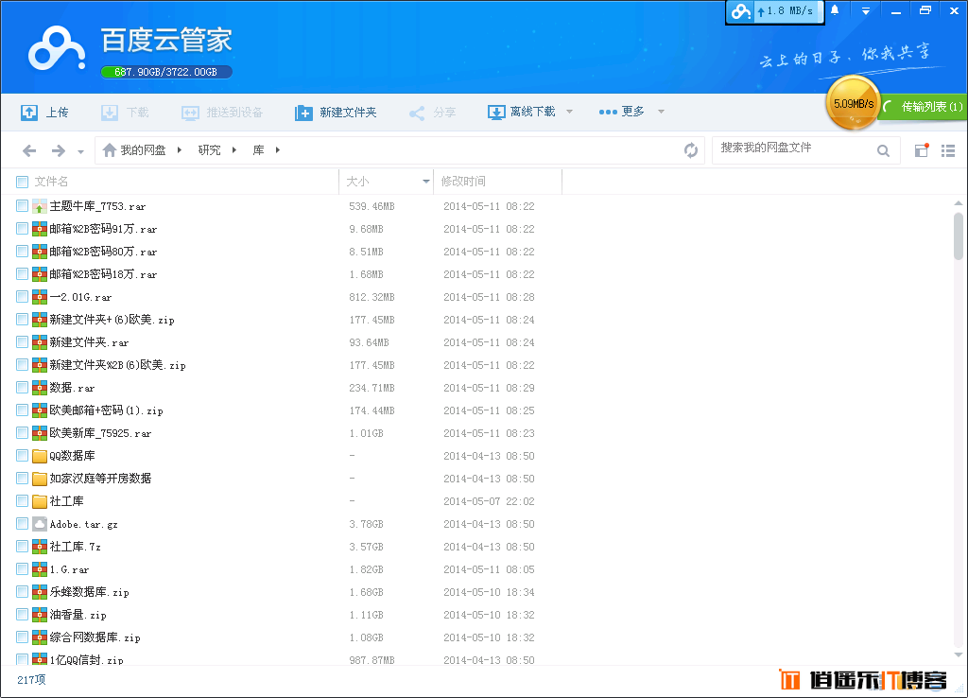This screenshot has height=698, width=968.
Task: Open offline download (离线下载)
Action: point(522,112)
